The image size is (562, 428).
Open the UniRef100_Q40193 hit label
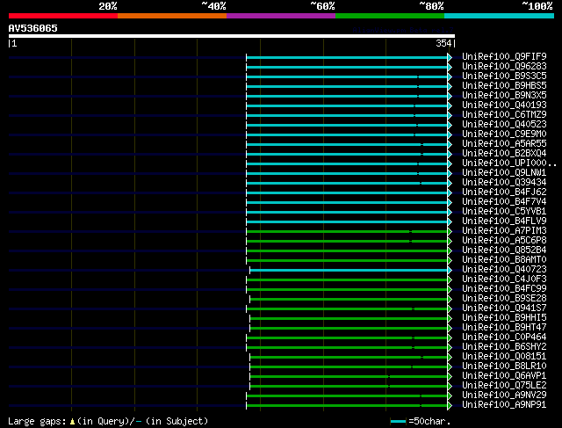pos(504,105)
